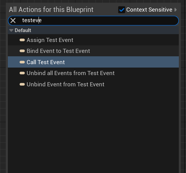Click the Default category header
Viewport: 186px width, 173px height.
coord(94,30)
